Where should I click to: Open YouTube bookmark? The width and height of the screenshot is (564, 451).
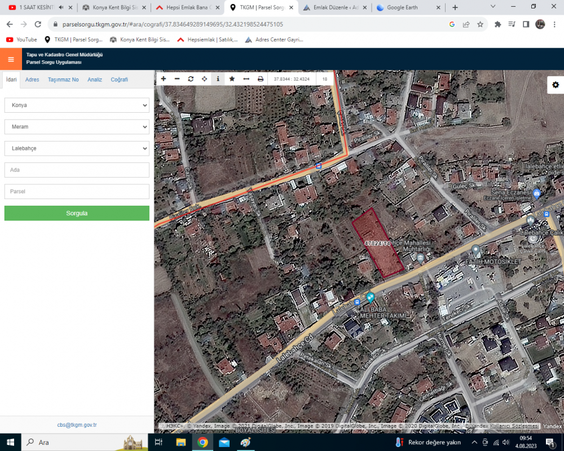tap(22, 39)
